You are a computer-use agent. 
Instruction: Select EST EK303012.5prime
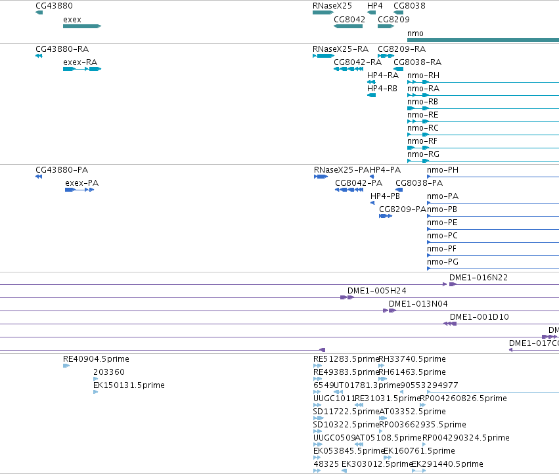point(377,464)
